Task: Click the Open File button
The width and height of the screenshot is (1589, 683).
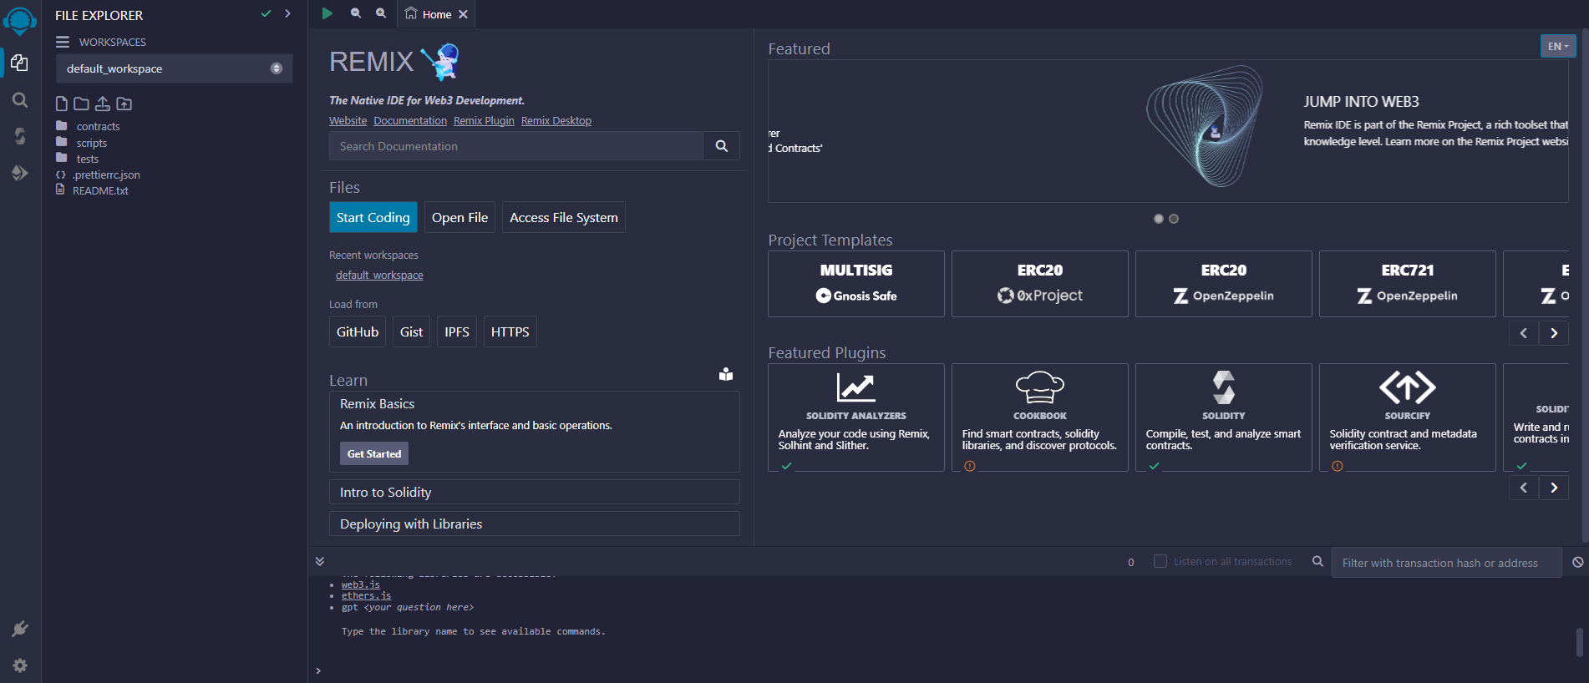Action: coord(459,217)
